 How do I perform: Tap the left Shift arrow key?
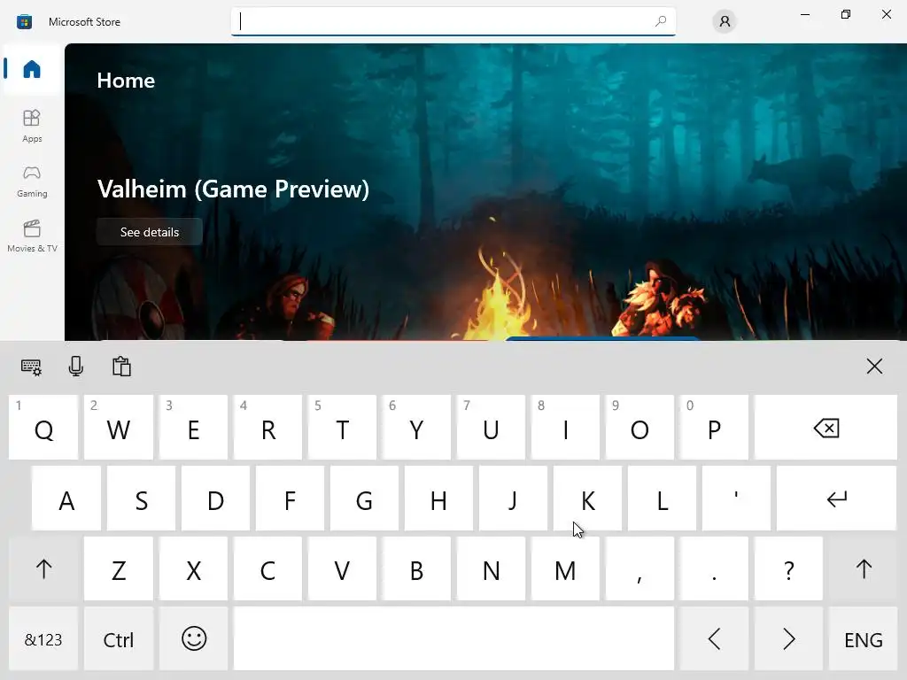point(43,569)
